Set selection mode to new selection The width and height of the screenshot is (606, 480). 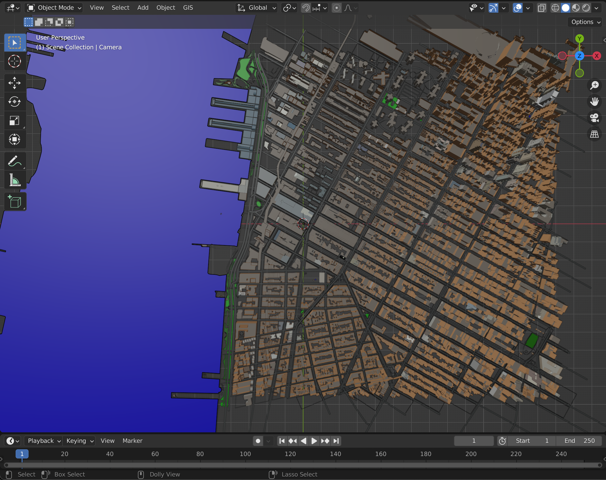coord(28,22)
